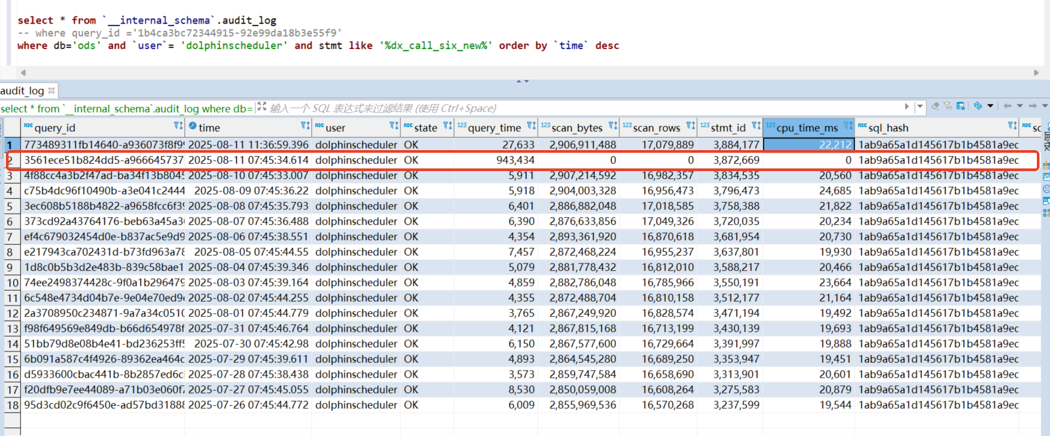
Task: Collapse the editor using the divider arrows
Action: (x=522, y=81)
